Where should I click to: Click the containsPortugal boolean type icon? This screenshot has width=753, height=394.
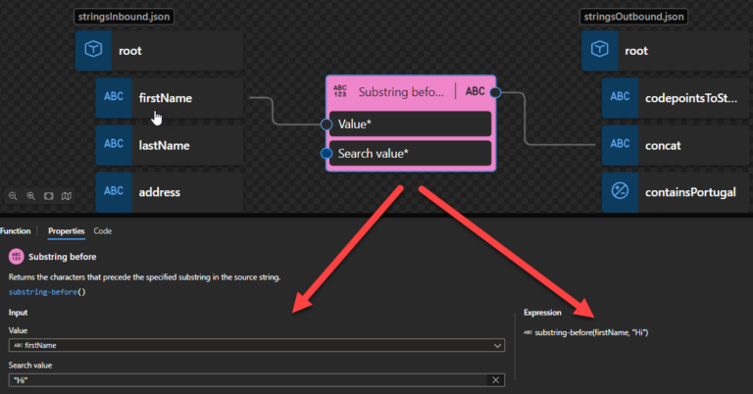click(x=620, y=192)
